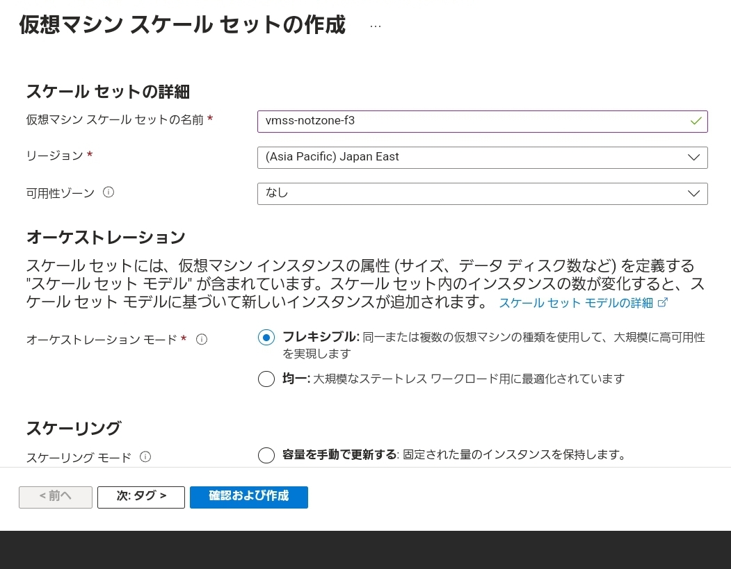
Task: Select the 容量を手動で更新する scaling radio button
Action: (266, 455)
